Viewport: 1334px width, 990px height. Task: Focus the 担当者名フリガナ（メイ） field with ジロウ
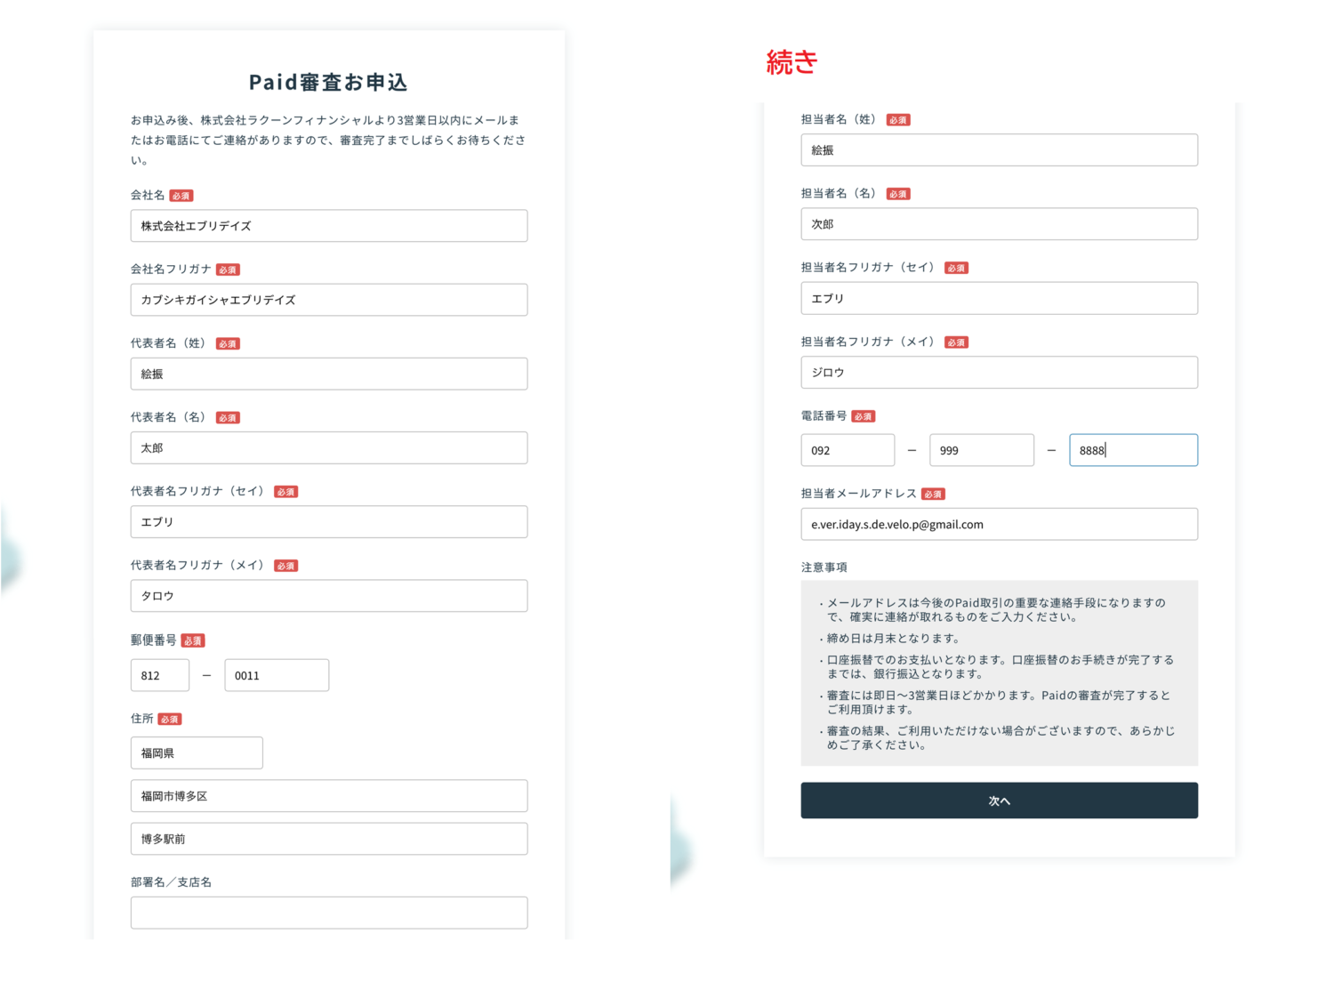[x=999, y=373]
